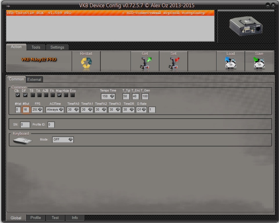Click the small app icon in title bar
Viewport: 279px width, 223px height.
point(8,6)
